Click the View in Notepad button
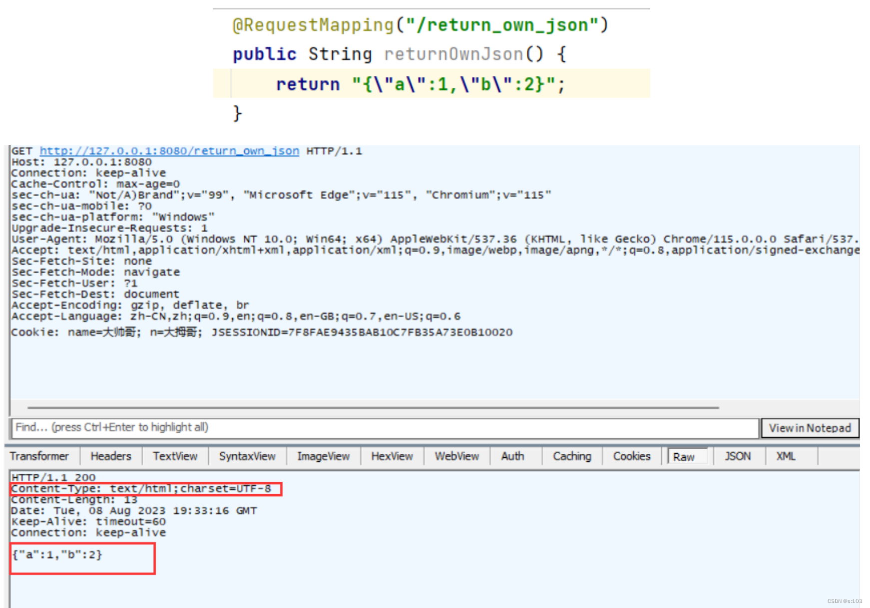Image resolution: width=870 pixels, height=608 pixels. tap(810, 428)
